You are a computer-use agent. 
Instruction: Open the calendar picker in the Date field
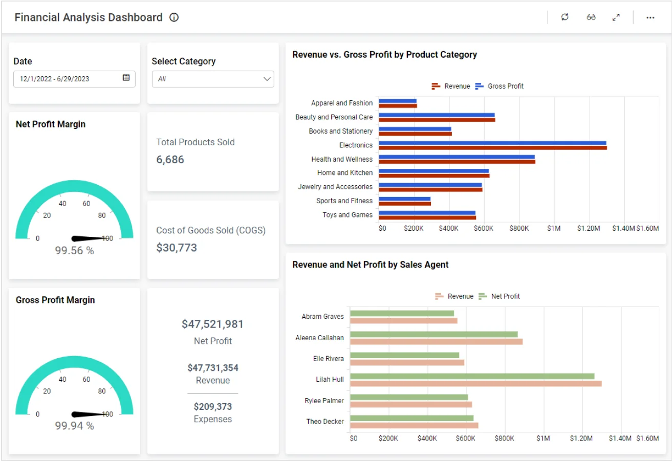[x=126, y=78]
